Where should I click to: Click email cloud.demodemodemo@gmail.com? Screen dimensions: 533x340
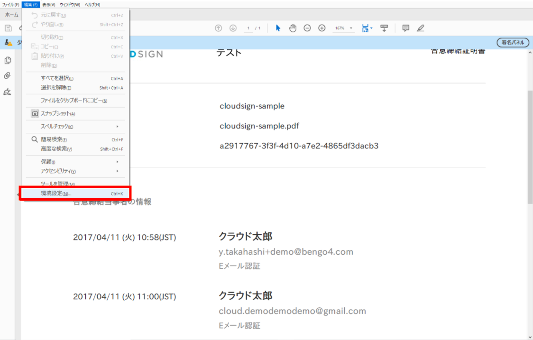coord(292,311)
